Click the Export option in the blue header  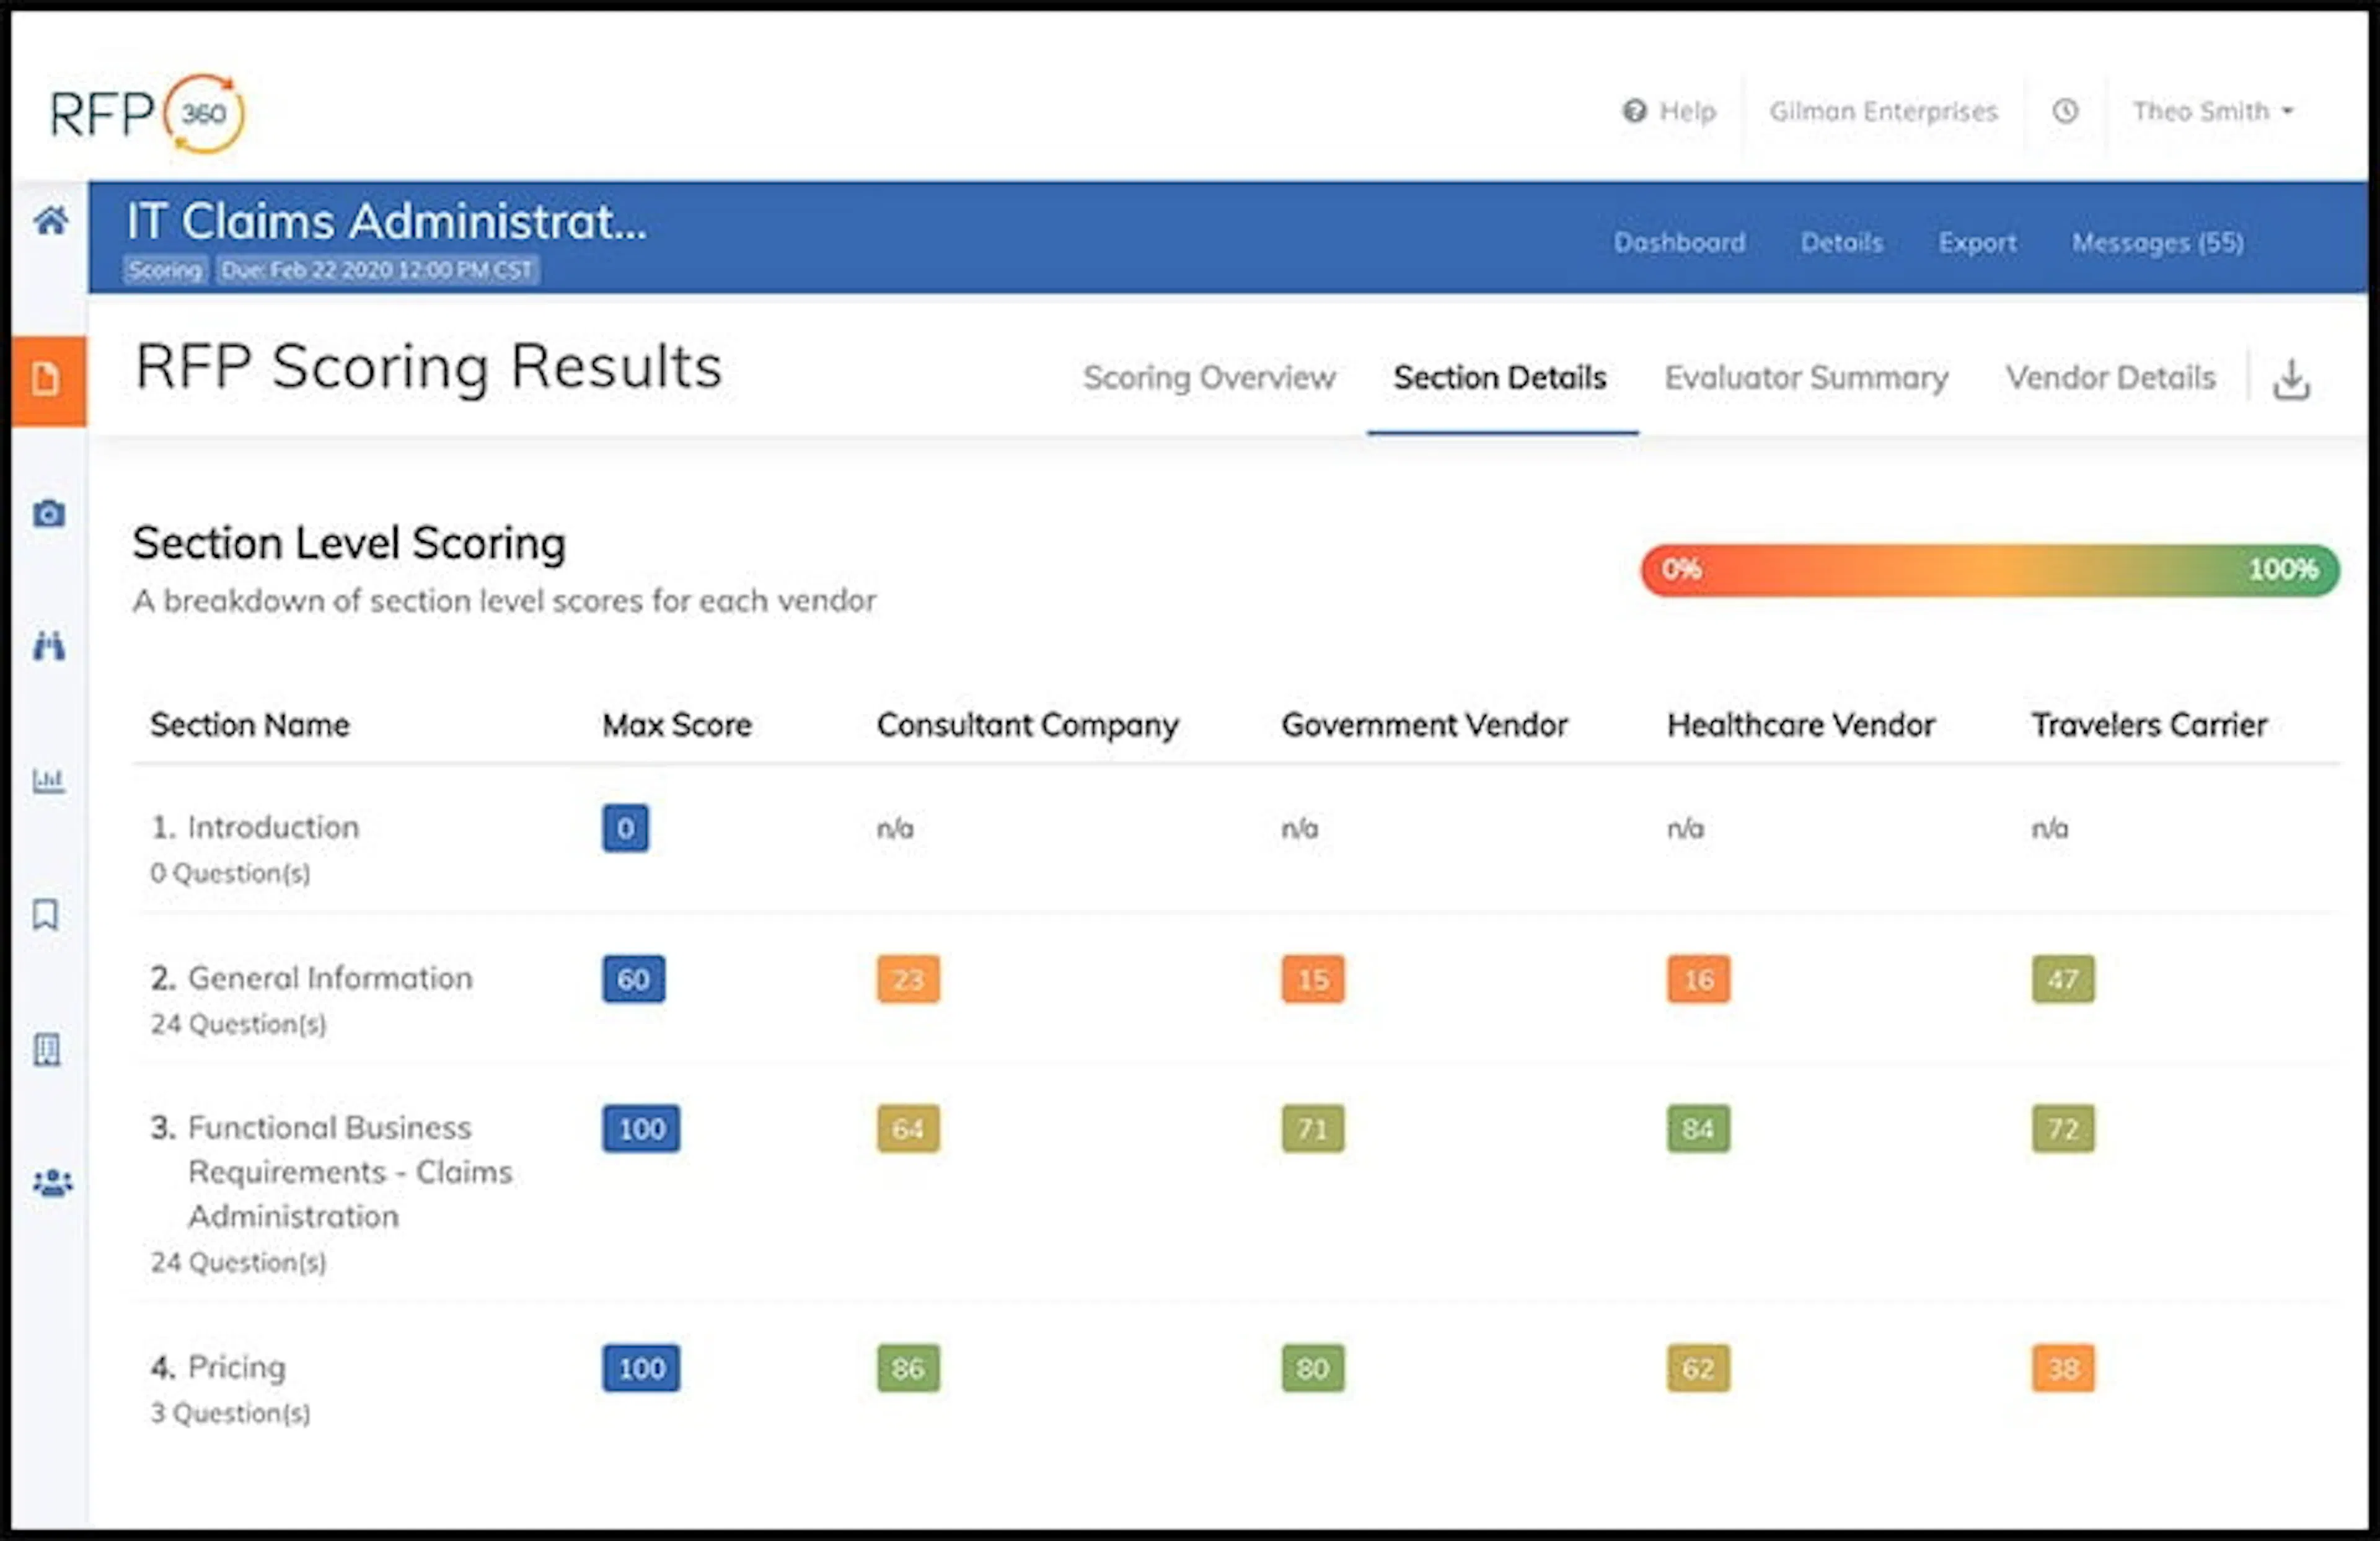[1977, 242]
